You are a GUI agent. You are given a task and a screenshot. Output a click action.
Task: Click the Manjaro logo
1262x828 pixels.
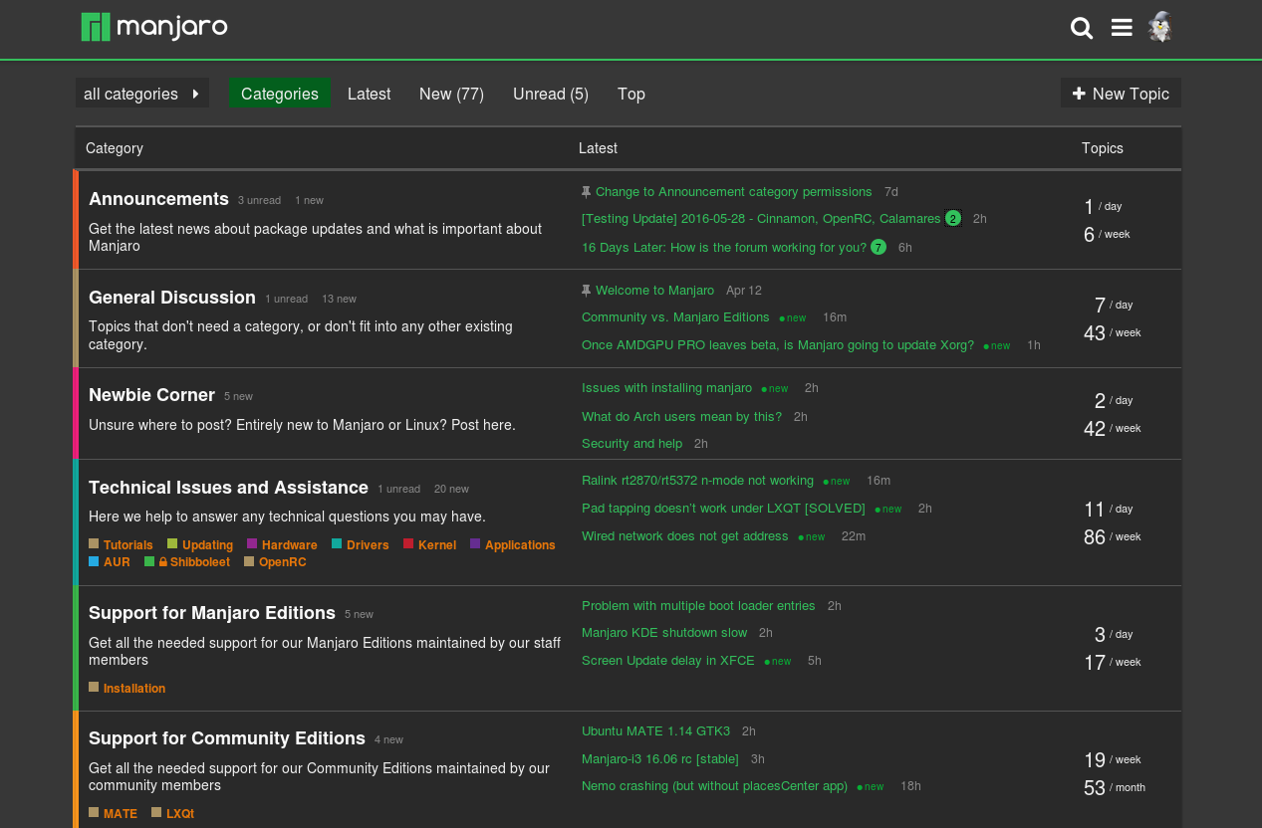point(153,28)
